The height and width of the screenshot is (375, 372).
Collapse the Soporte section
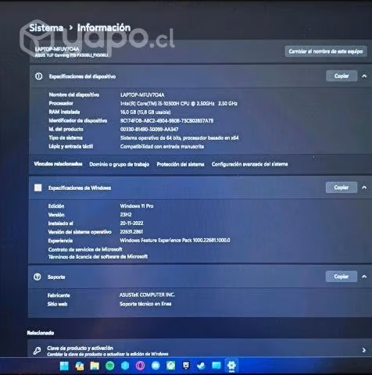coord(364,277)
